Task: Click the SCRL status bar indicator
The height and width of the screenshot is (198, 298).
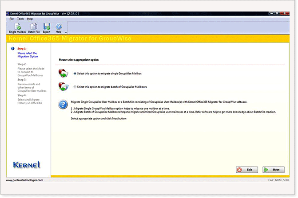Action: pyautogui.click(x=286, y=180)
